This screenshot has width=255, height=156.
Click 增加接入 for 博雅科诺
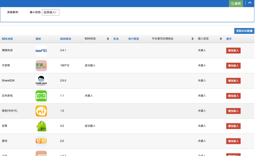[233, 51]
